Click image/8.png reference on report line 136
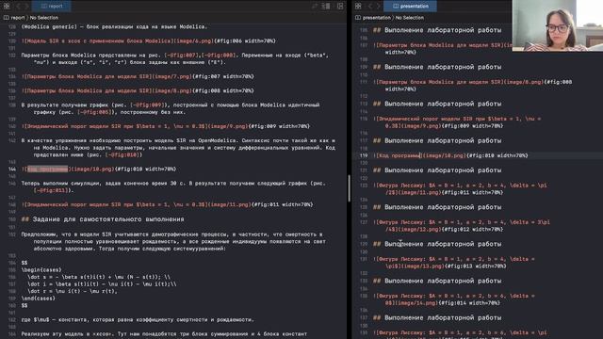 coord(171,90)
